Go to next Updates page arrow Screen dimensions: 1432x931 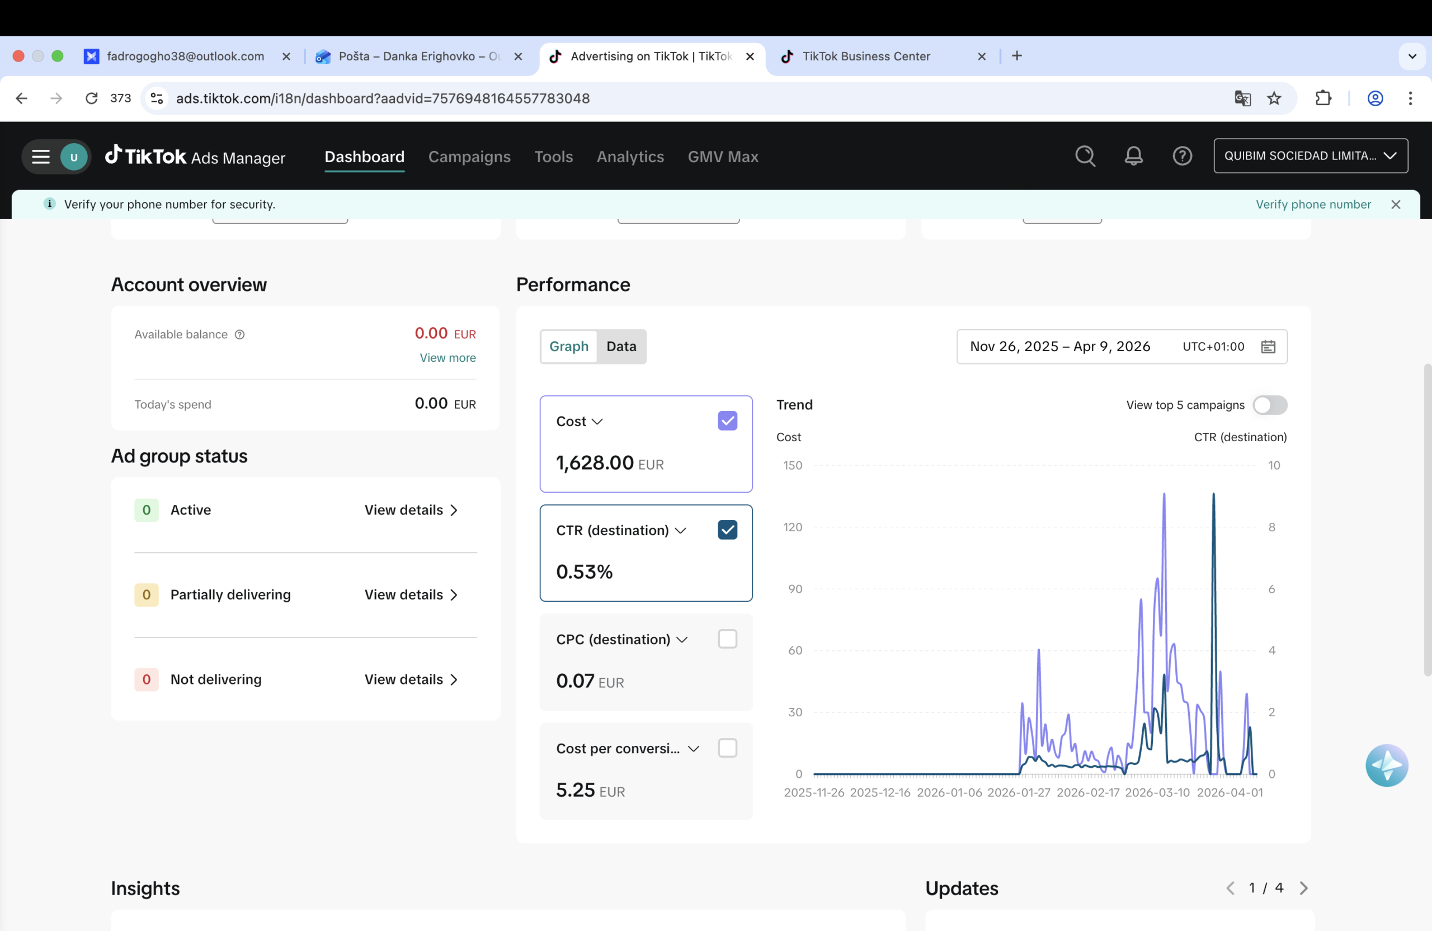tap(1303, 888)
